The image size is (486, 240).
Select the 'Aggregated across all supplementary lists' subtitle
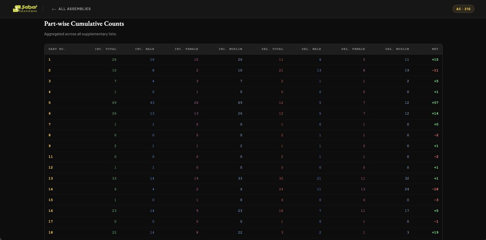tap(80, 34)
